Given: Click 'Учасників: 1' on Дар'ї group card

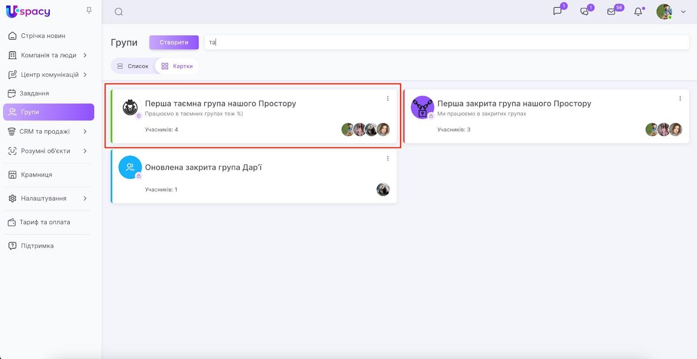Looking at the screenshot, I should (x=161, y=189).
